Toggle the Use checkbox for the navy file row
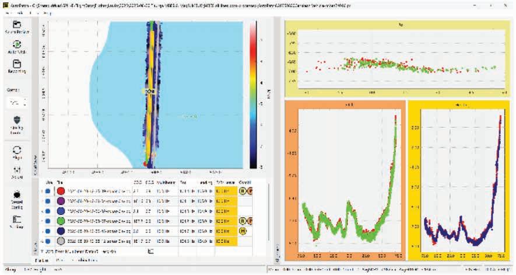516x275 pixels. tap(48, 231)
